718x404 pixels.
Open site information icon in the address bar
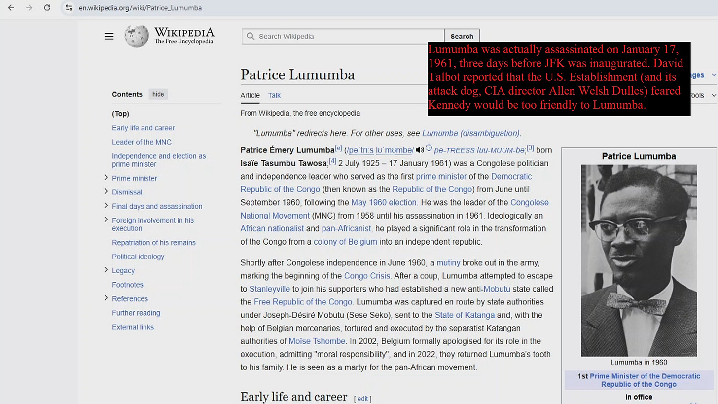coord(69,8)
